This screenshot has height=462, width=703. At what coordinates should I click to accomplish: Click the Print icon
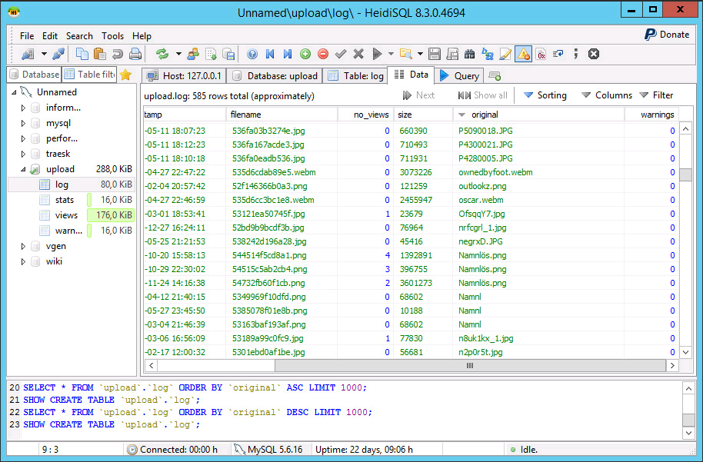coord(135,55)
